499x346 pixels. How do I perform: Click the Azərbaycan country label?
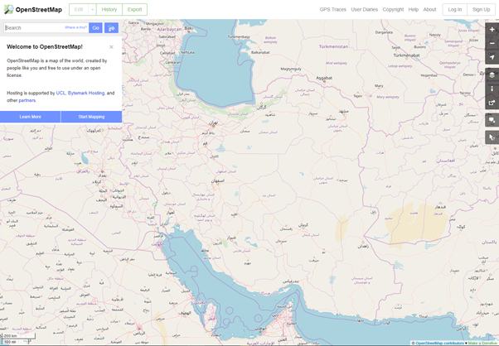tap(169, 29)
